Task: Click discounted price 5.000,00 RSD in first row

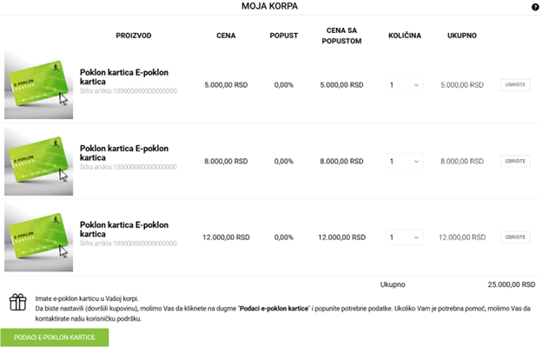Action: (341, 84)
